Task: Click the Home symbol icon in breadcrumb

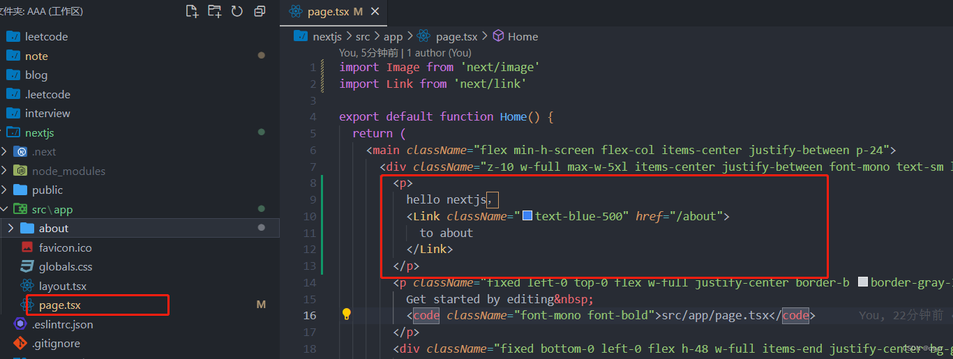Action: (x=498, y=36)
